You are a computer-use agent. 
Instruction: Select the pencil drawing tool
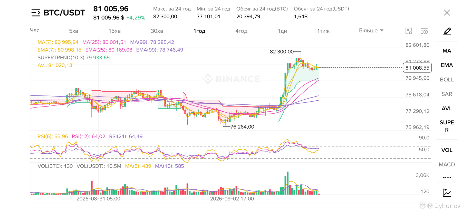click(447, 31)
